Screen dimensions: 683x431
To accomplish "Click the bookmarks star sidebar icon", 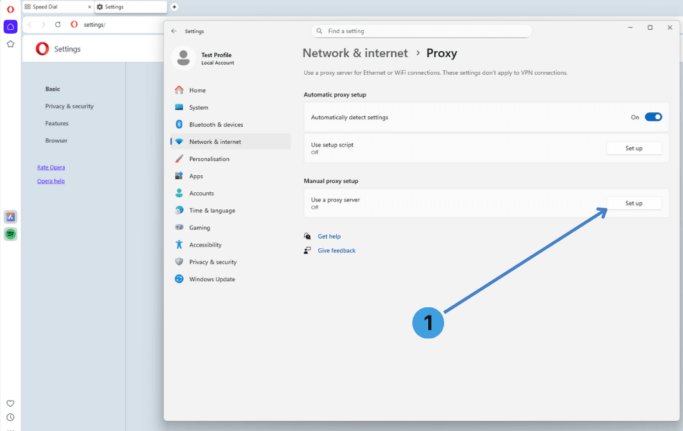I will point(10,44).
